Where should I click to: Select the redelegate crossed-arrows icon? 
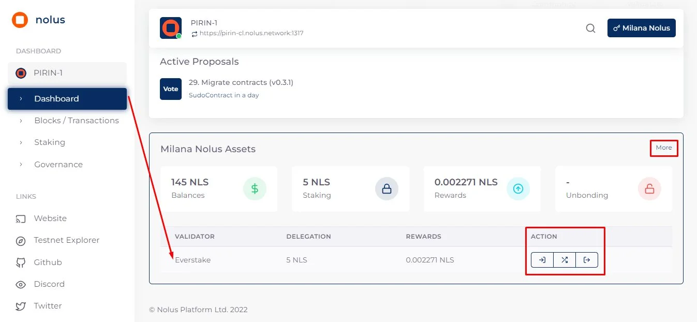(x=565, y=260)
